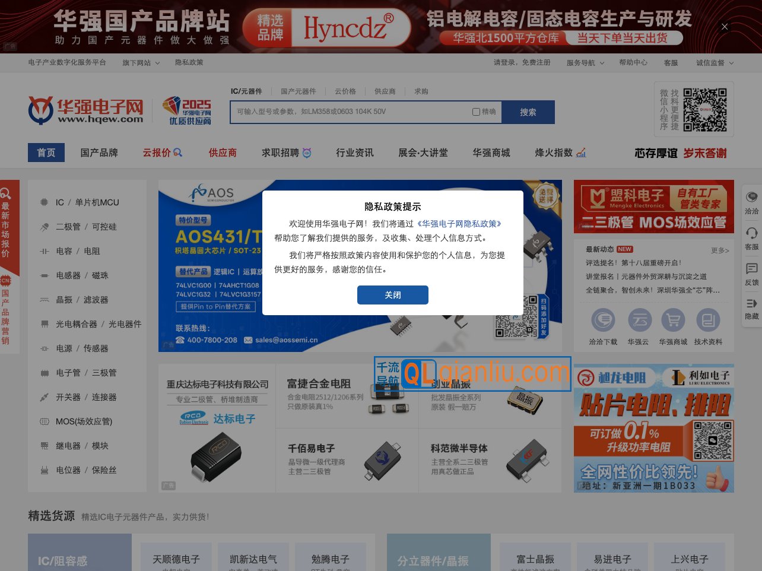The width and height of the screenshot is (762, 571).
Task: Select the 洽洽下载 download icon
Action: (x=604, y=320)
